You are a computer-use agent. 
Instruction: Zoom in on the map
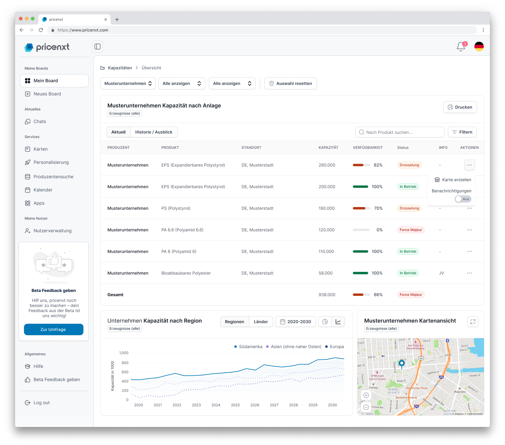[366, 395]
